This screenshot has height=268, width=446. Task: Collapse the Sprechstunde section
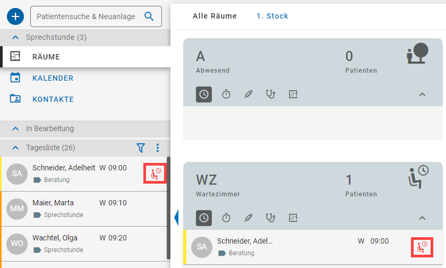(x=15, y=38)
